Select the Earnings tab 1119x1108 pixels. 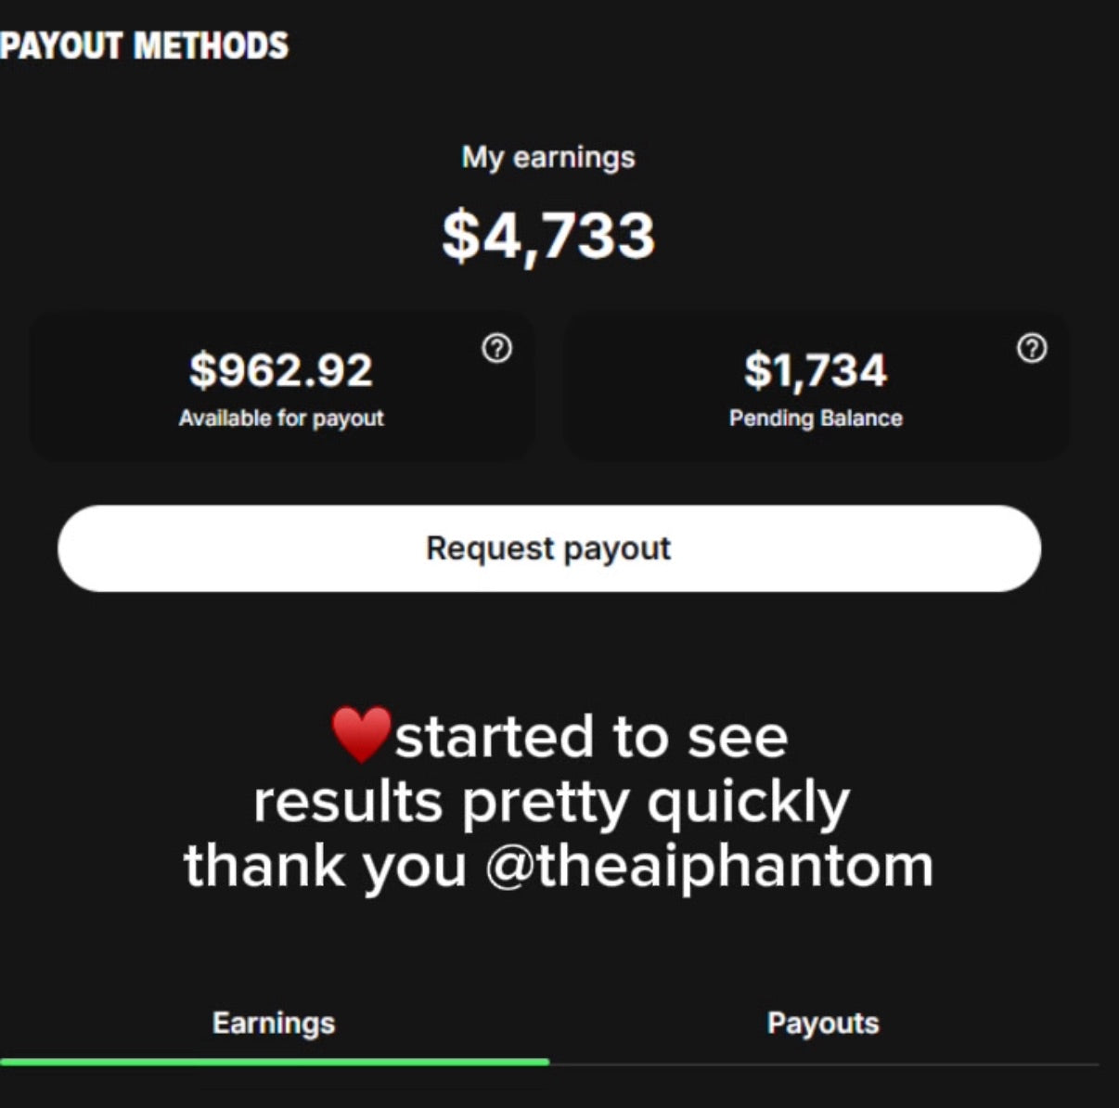(274, 1023)
